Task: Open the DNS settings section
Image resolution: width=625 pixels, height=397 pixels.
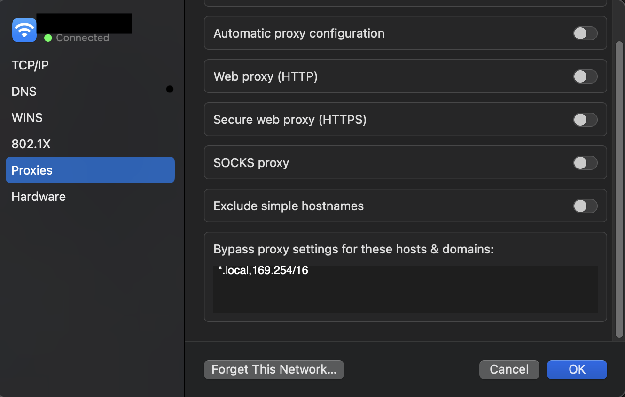Action: click(x=23, y=92)
